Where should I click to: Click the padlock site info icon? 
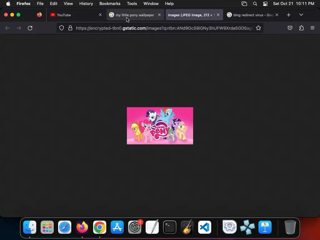click(70, 28)
